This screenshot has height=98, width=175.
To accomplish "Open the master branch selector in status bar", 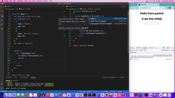I will pos(4,91).
